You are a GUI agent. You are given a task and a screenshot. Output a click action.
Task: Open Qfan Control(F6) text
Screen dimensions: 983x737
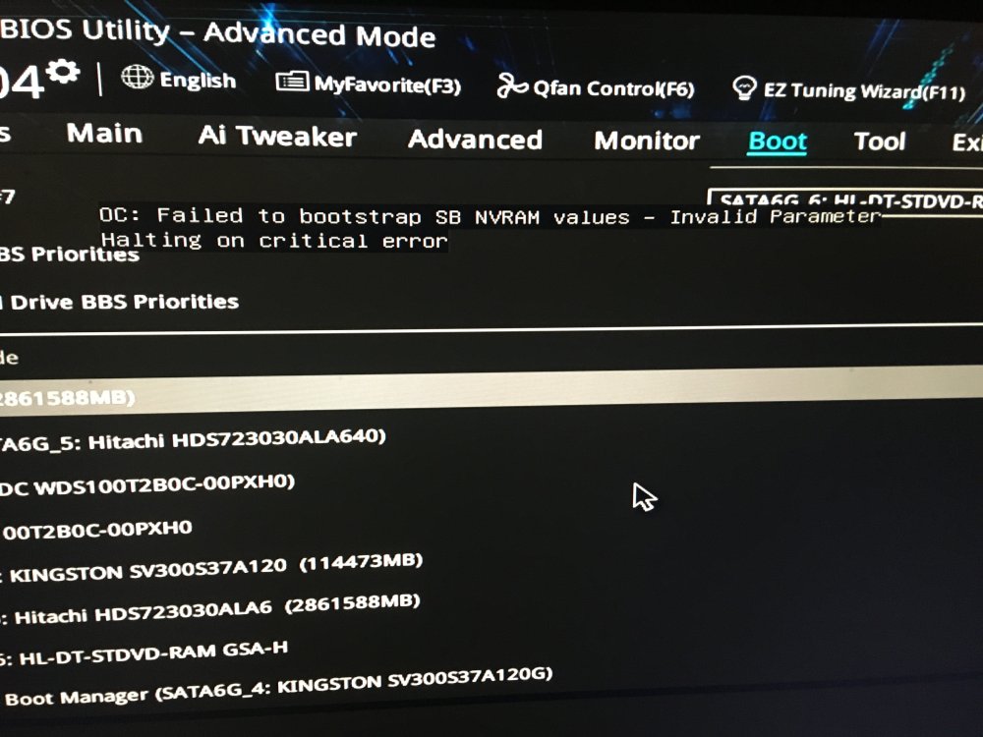[613, 89]
